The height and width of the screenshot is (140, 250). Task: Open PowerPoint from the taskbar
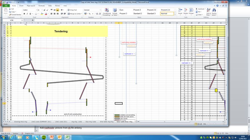point(52,137)
